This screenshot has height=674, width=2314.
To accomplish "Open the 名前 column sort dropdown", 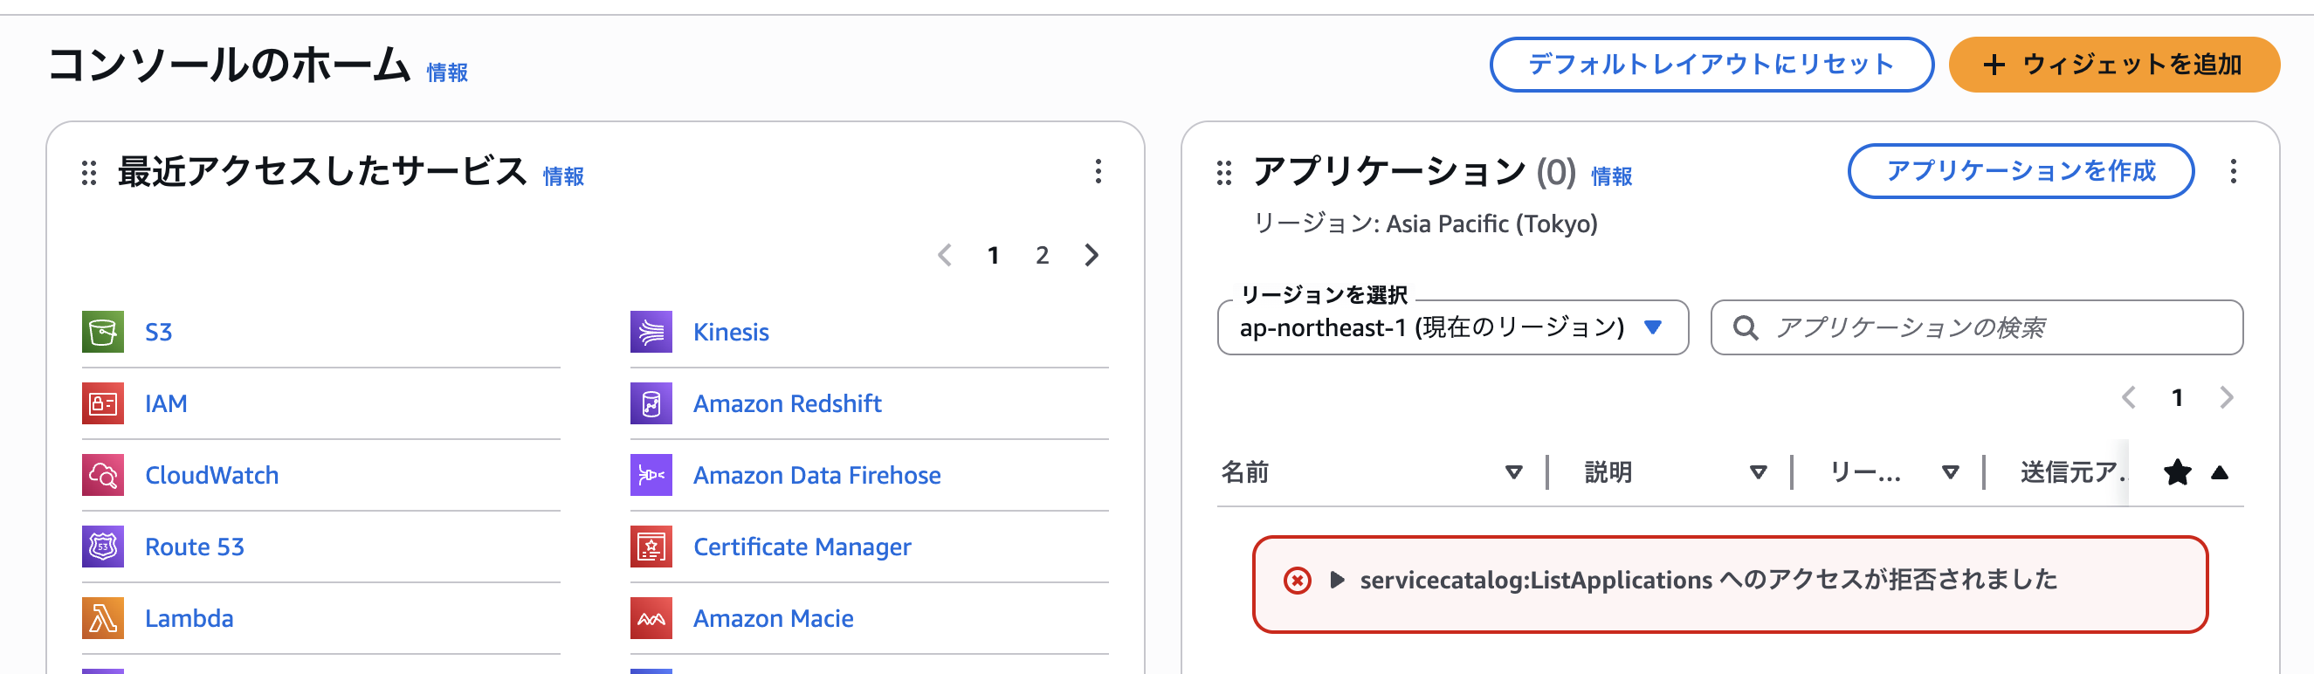I will [x=1513, y=471].
